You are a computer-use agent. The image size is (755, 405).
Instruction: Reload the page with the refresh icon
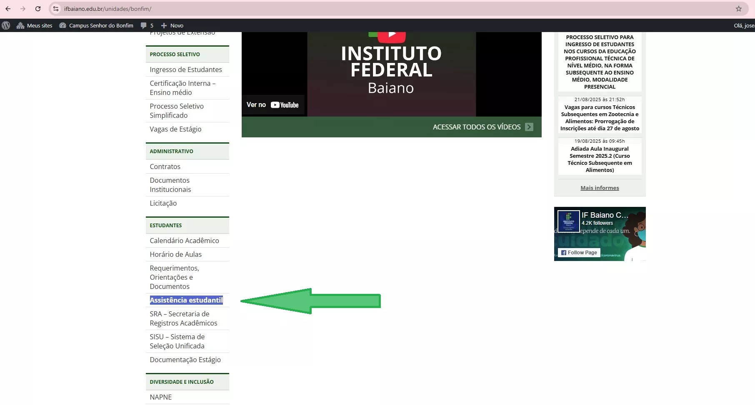point(38,9)
